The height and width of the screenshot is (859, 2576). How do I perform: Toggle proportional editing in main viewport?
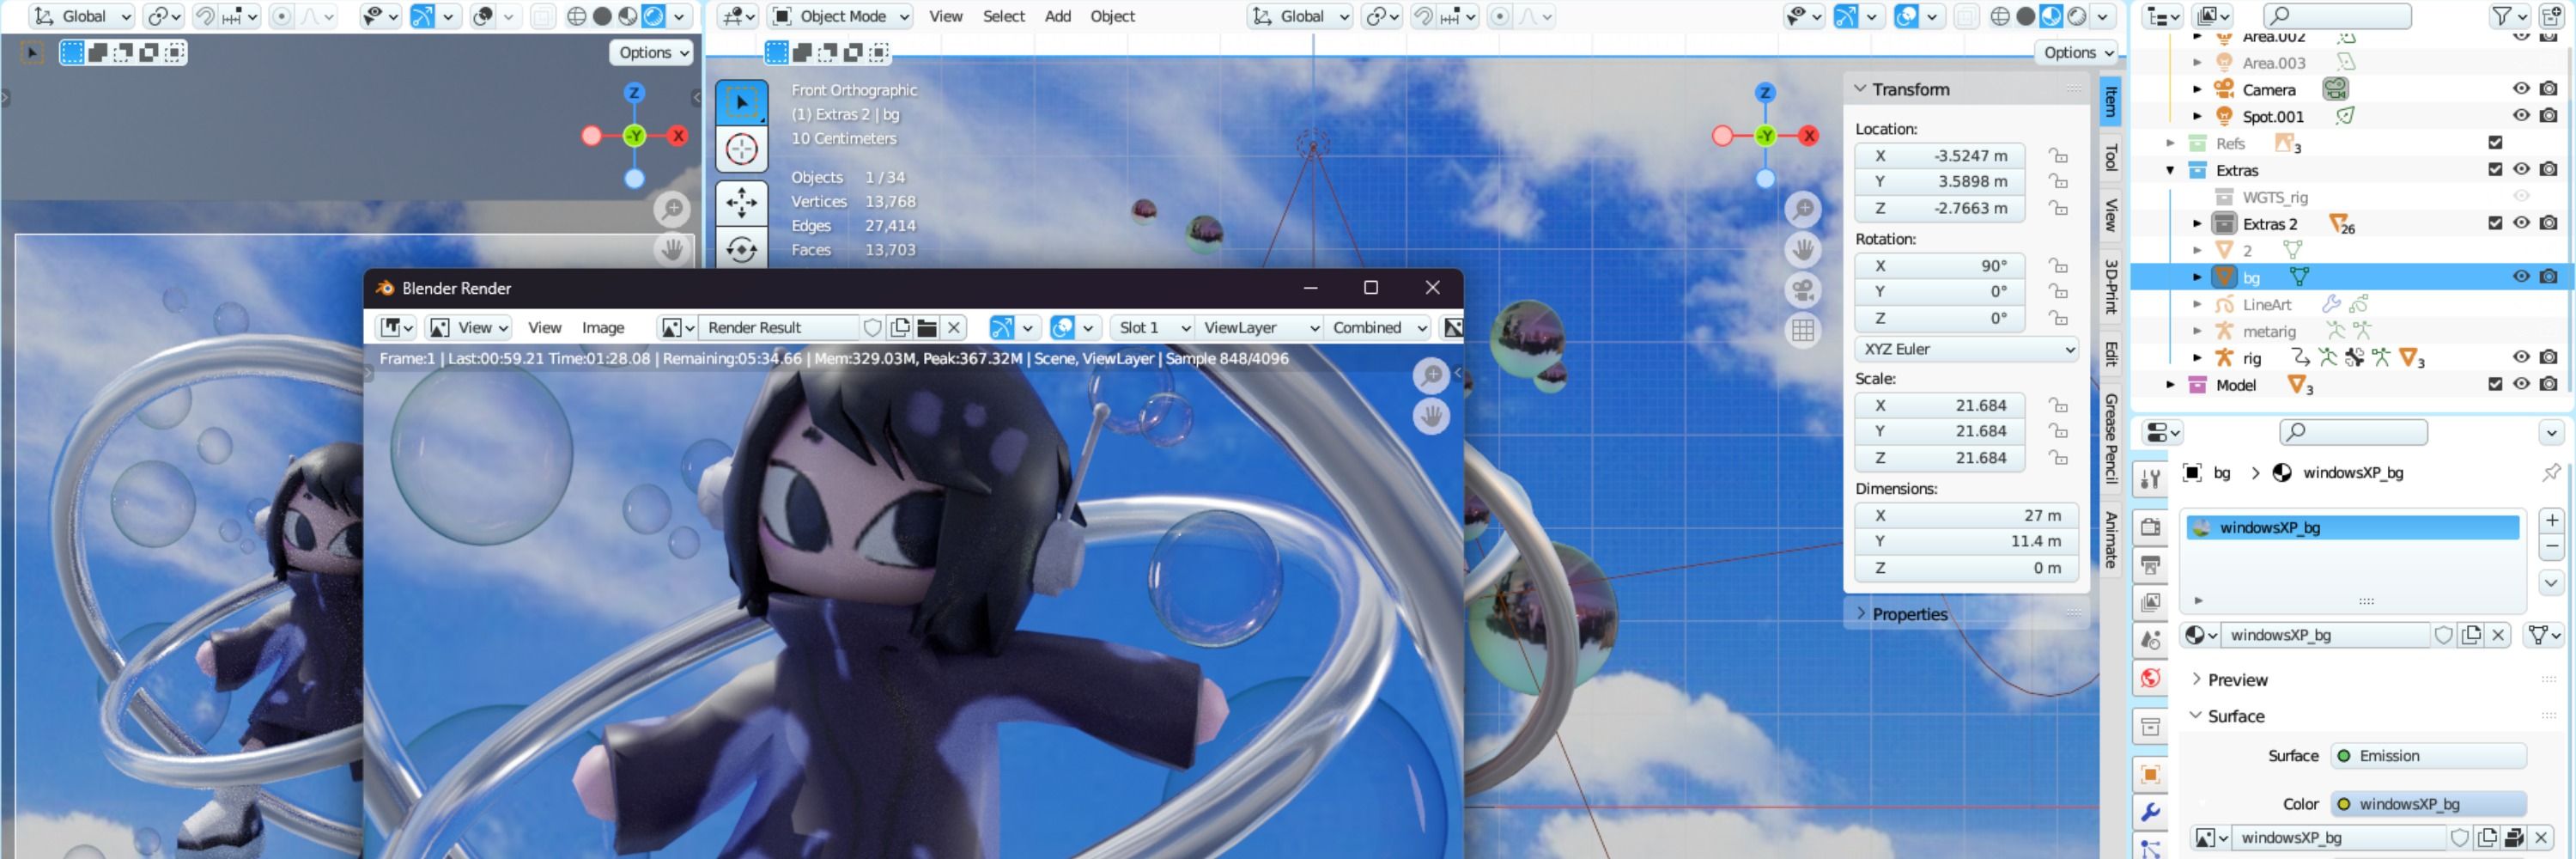pos(1499,16)
